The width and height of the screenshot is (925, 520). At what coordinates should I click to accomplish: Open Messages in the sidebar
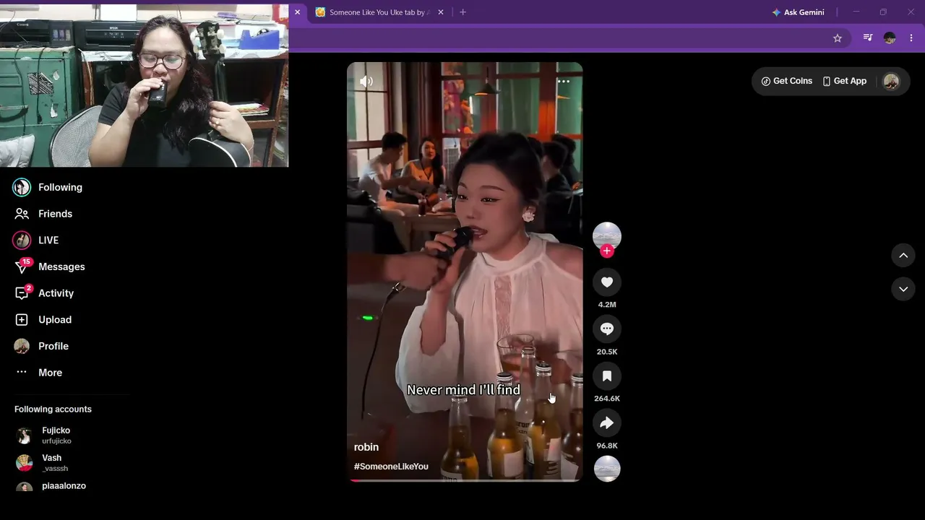coord(50,266)
